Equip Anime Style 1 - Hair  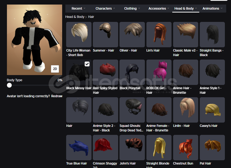coord(212,72)
